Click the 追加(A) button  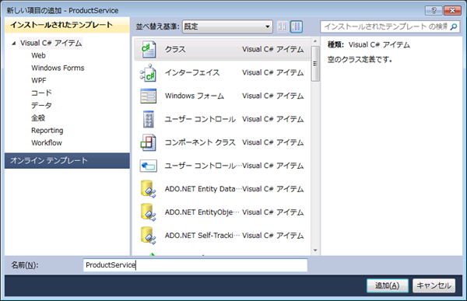(x=387, y=285)
